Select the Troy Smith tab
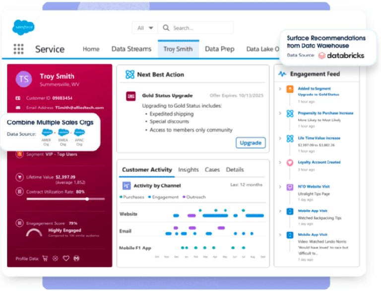Screen dimensions: 381x291 coord(178,49)
